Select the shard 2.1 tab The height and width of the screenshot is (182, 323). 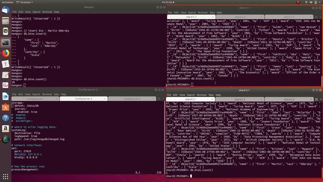[x=190, y=99]
